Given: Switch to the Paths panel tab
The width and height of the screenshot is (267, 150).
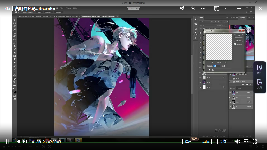Looking at the screenshot, I should click(x=239, y=88).
